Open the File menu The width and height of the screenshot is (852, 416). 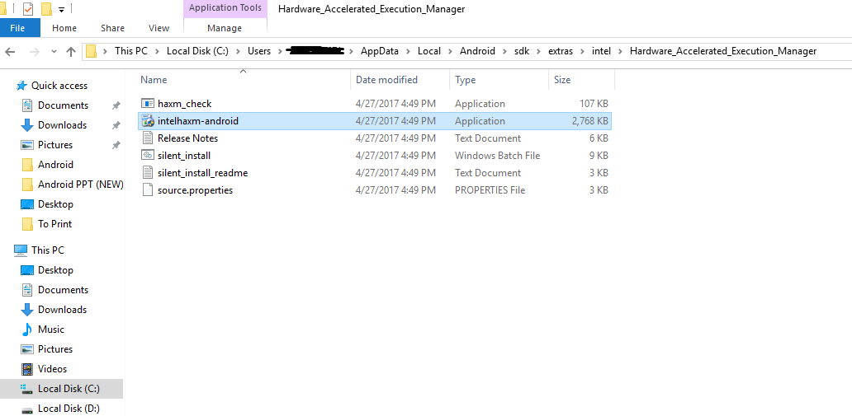(x=20, y=28)
